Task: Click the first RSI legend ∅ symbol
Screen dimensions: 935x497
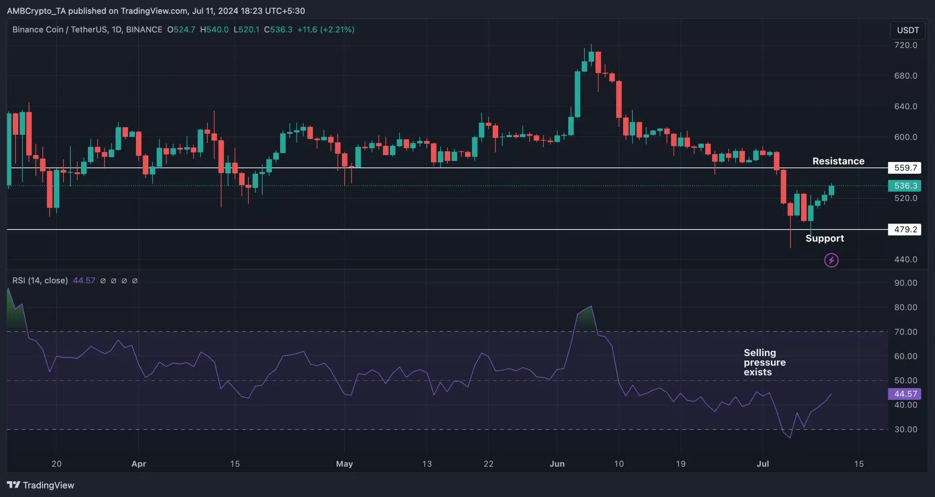Action: click(103, 281)
